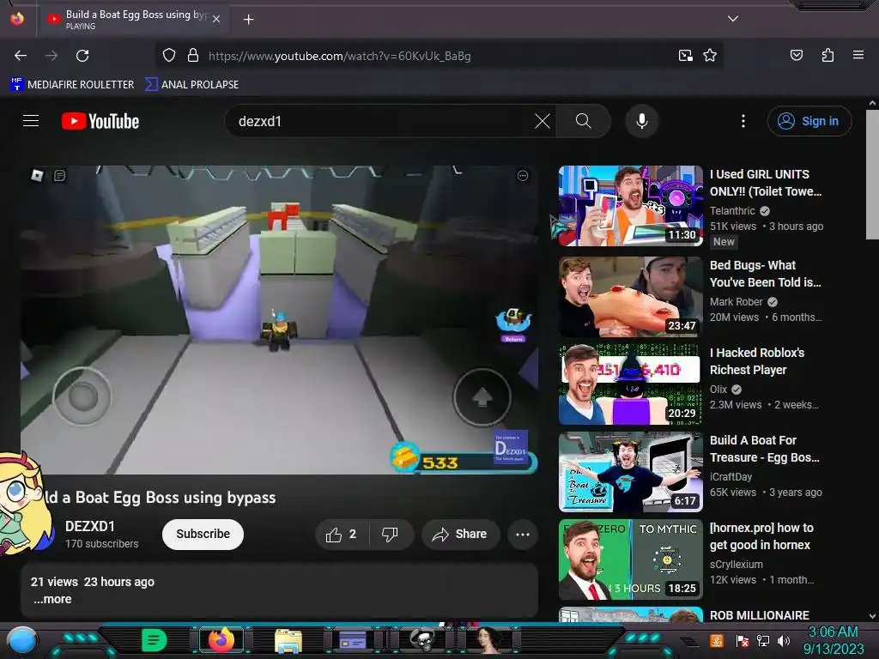Image resolution: width=879 pixels, height=659 pixels.
Task: Open the chat icon in game video
Action: point(59,176)
